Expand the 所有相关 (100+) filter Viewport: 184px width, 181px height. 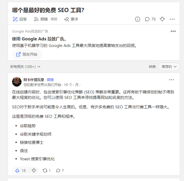pos(25,67)
